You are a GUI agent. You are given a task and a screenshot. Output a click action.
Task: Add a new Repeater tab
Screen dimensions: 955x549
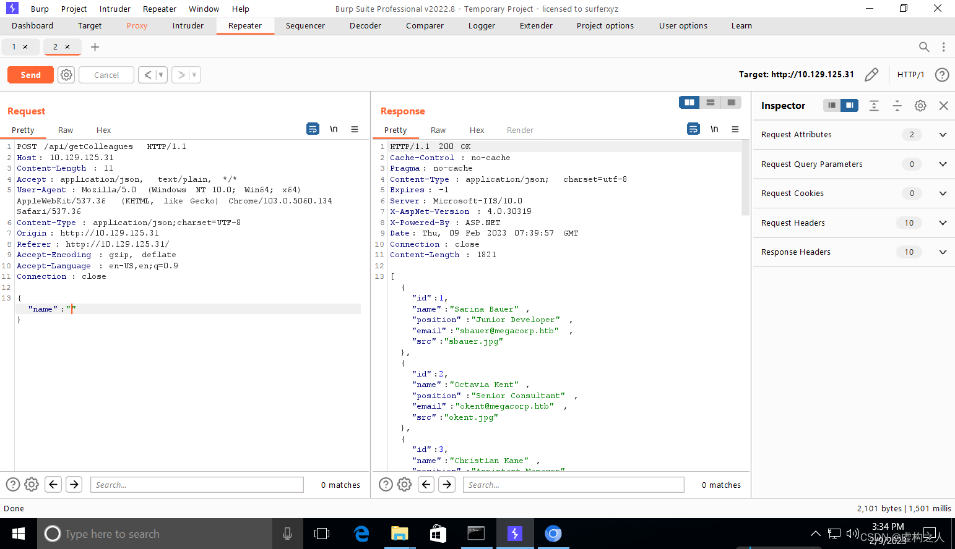point(95,47)
